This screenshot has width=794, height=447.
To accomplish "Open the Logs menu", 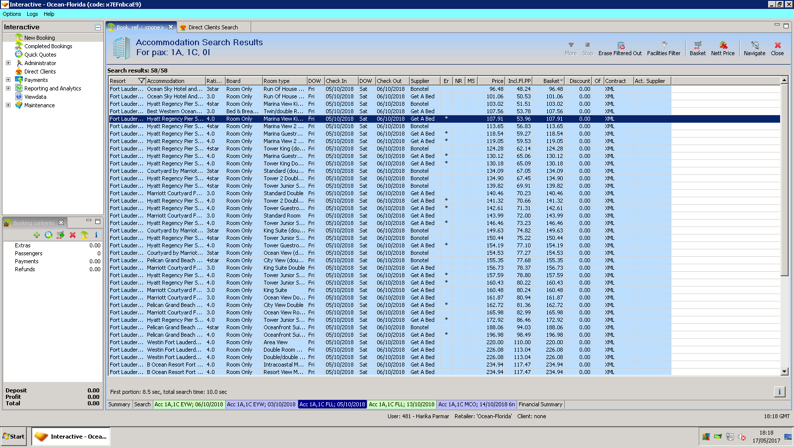I will 32,14.
